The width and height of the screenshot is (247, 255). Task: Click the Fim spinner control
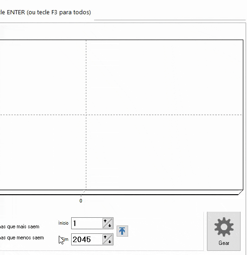point(108,239)
